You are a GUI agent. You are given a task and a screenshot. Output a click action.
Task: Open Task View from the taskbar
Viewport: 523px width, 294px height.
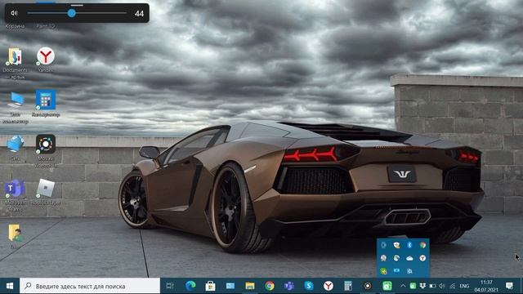[170, 286]
